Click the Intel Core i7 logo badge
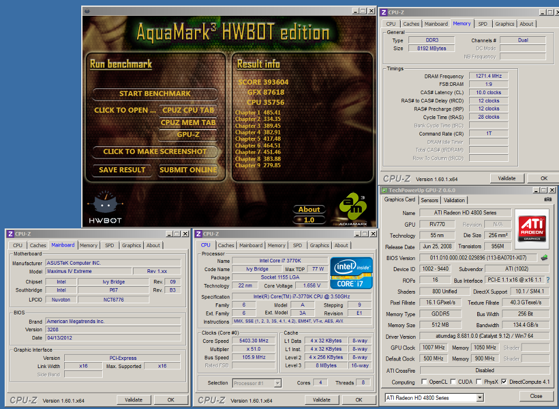Screen dimensions: 559x409 pyautogui.click(x=351, y=273)
